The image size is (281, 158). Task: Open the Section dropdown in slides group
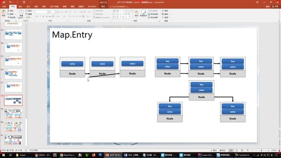tap(28, 18)
